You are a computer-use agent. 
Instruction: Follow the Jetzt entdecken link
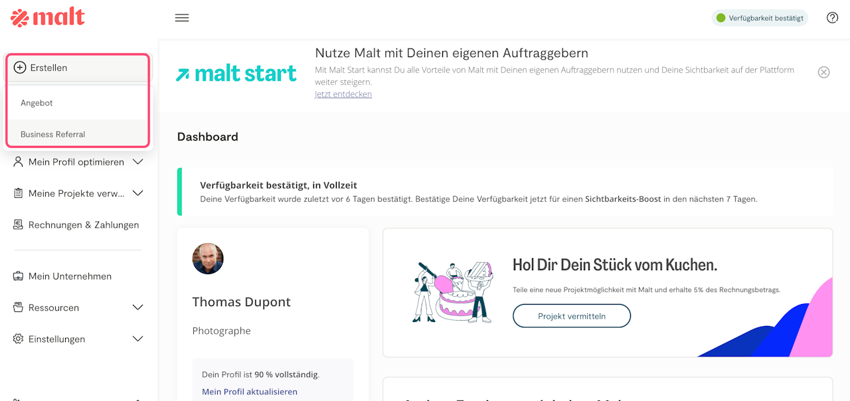coord(343,94)
